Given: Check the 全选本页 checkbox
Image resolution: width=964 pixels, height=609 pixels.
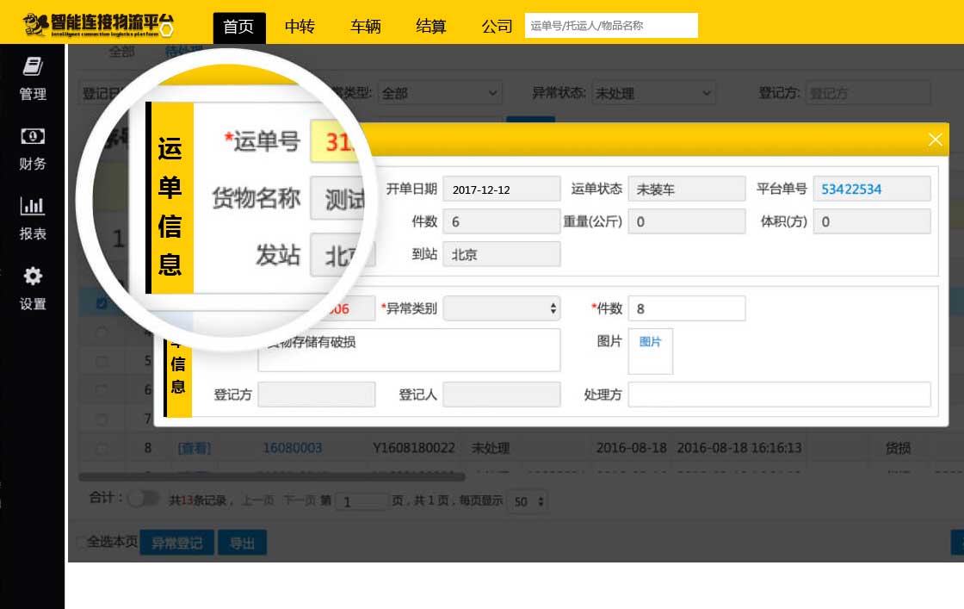Looking at the screenshot, I should pyautogui.click(x=82, y=542).
